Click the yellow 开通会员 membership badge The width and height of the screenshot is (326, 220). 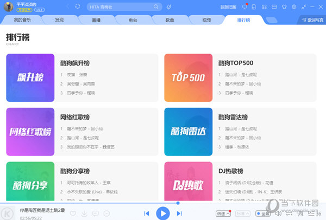click(24, 10)
